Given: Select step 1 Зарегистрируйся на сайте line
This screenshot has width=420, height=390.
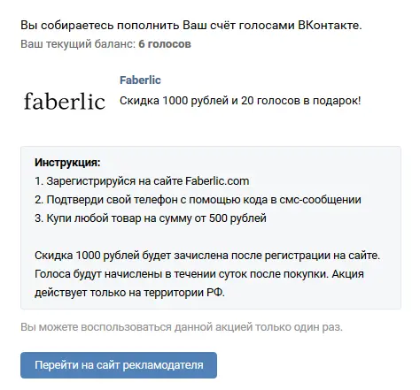Looking at the screenshot, I should 142,181.
